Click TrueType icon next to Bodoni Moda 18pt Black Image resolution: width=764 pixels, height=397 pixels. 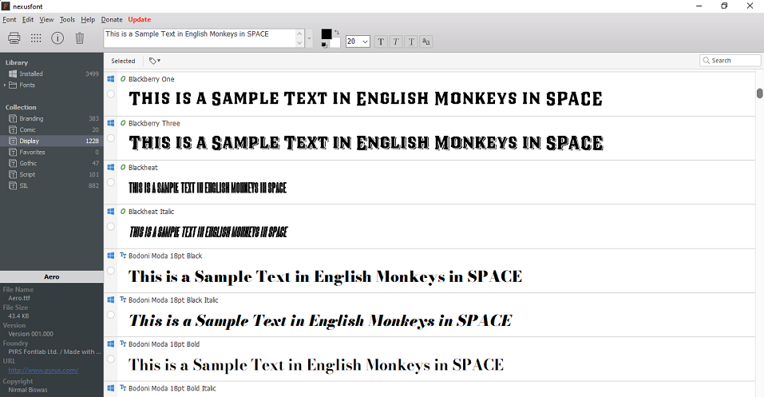pos(123,256)
